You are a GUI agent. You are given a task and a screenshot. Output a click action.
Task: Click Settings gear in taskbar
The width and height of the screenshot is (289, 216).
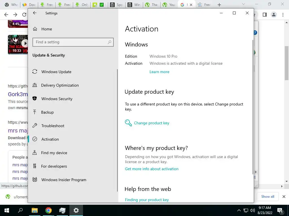(76, 210)
